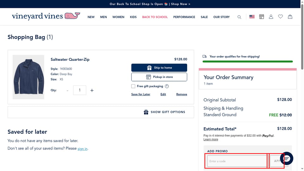Open the Saltwater Quarter-Zip product thumbnail

click(28, 77)
